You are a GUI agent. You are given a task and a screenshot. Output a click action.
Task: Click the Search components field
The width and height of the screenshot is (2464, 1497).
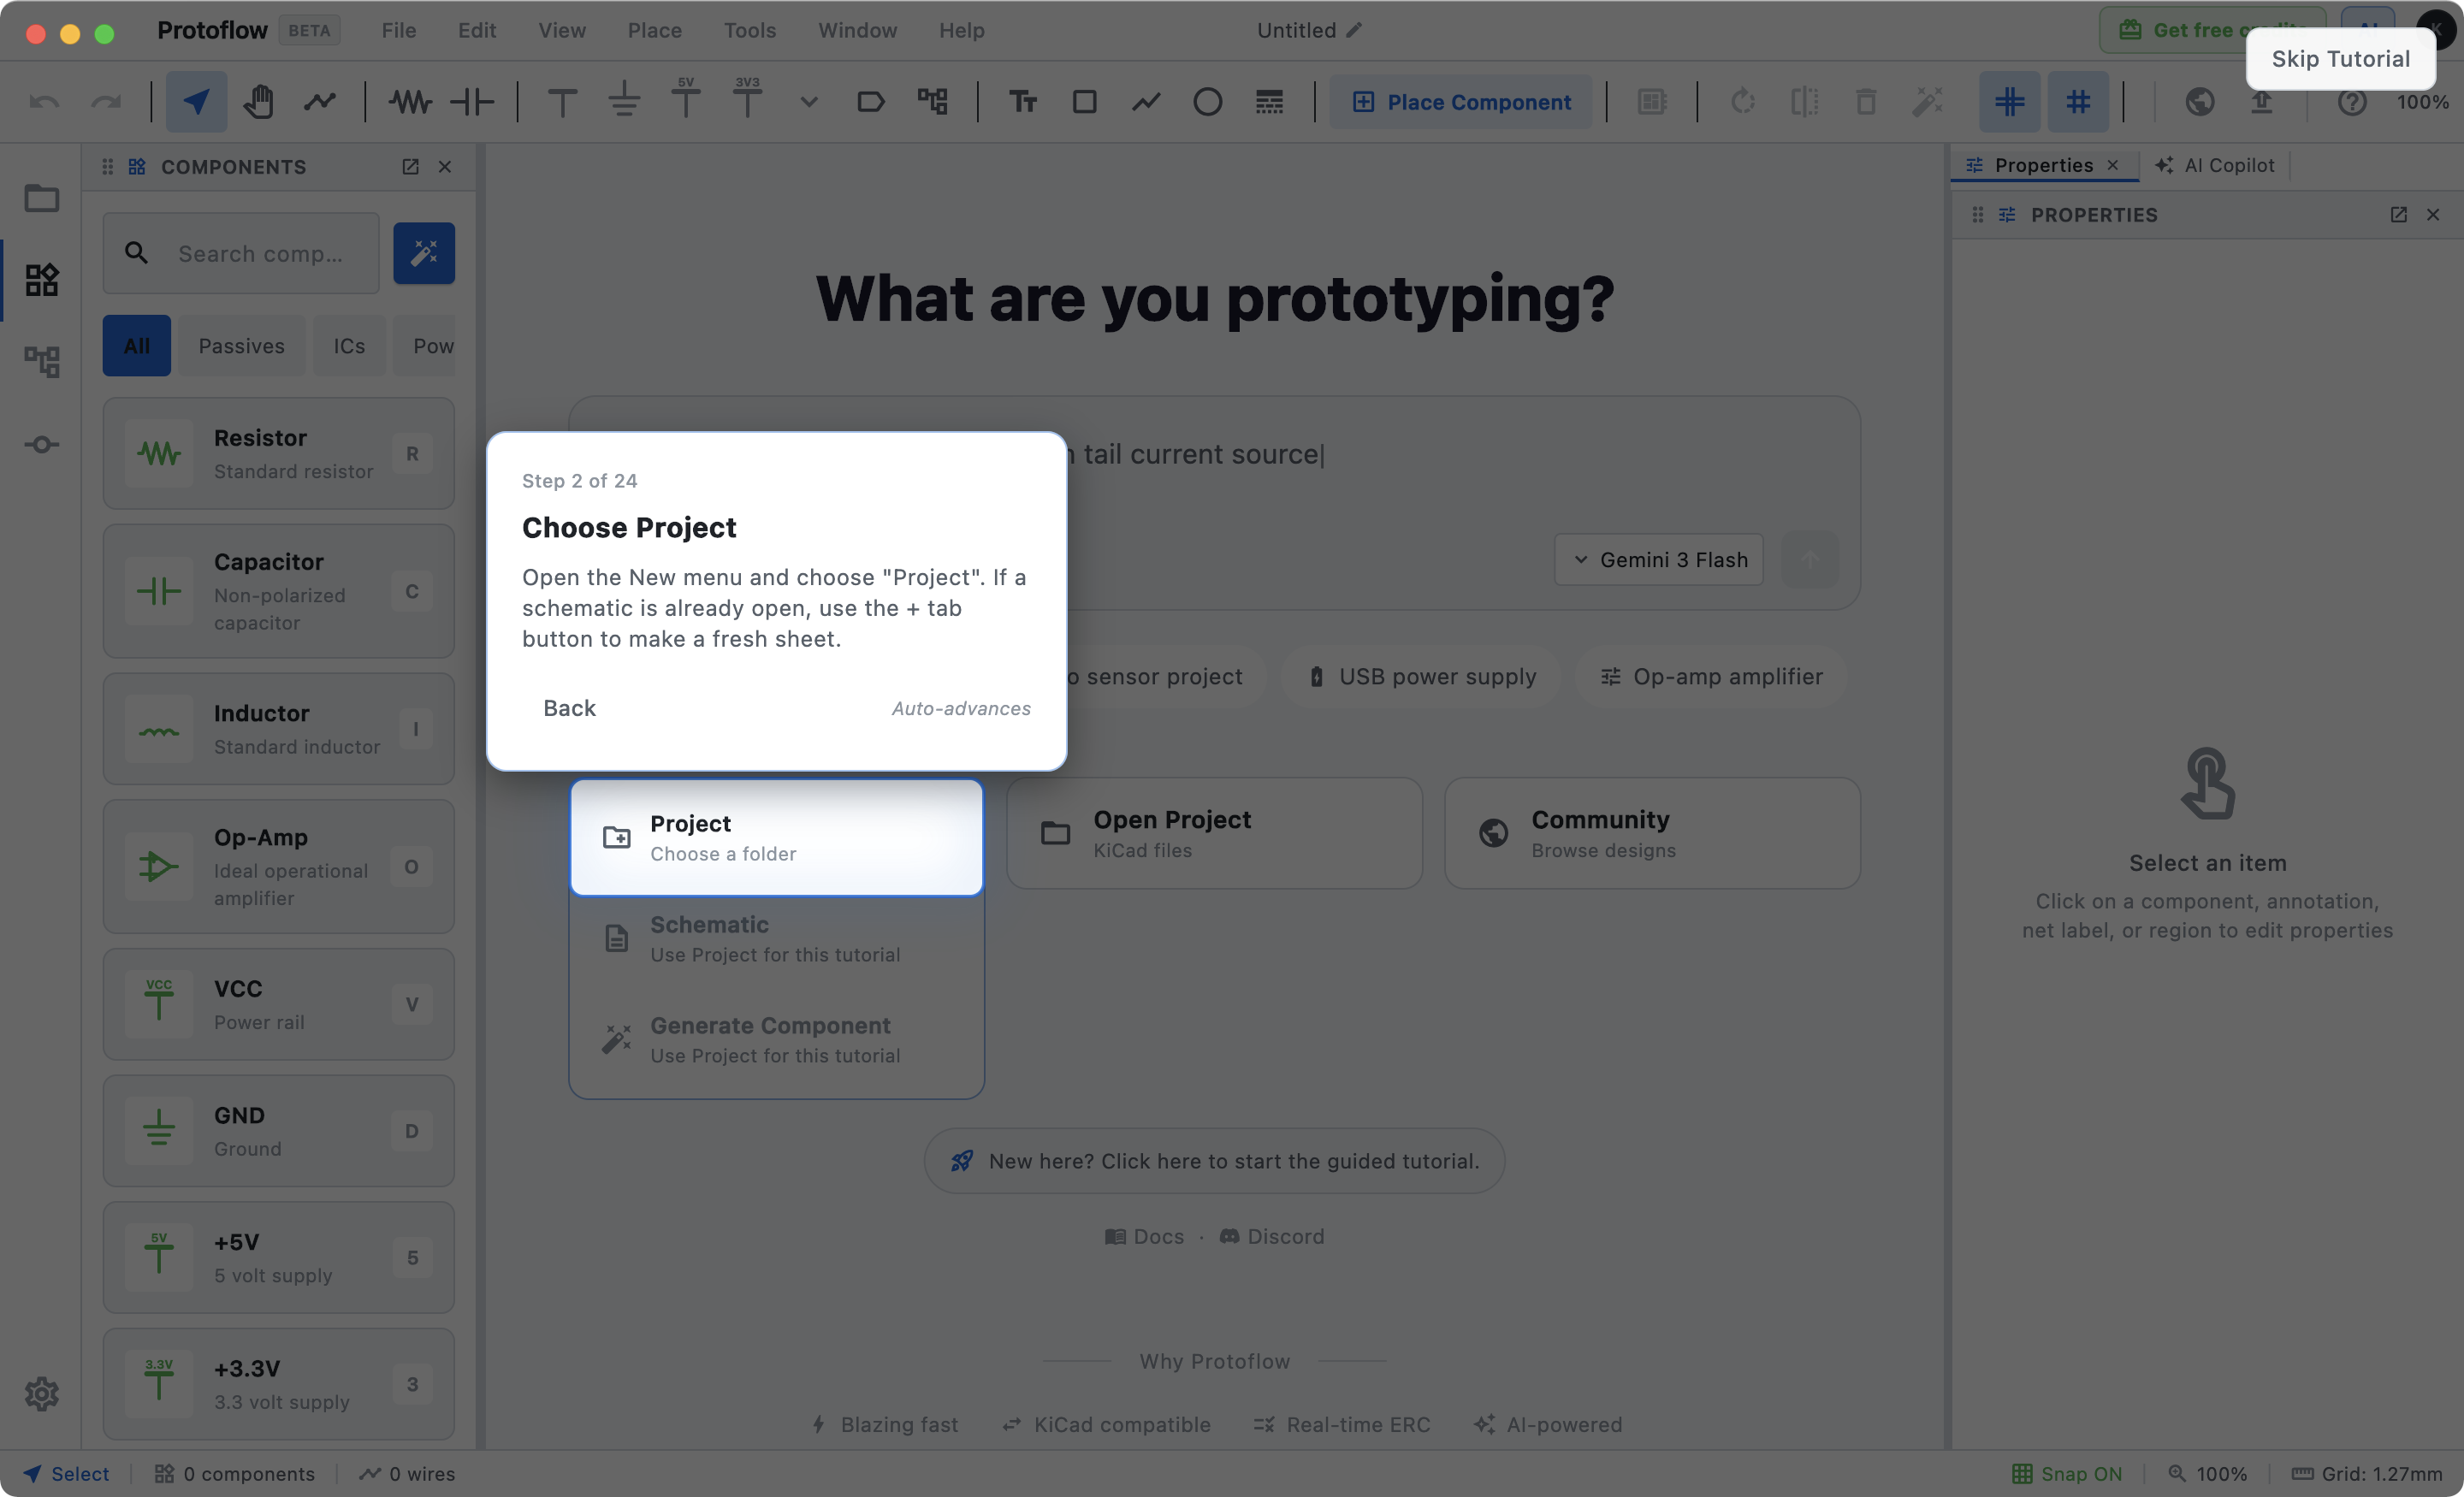tap(241, 253)
